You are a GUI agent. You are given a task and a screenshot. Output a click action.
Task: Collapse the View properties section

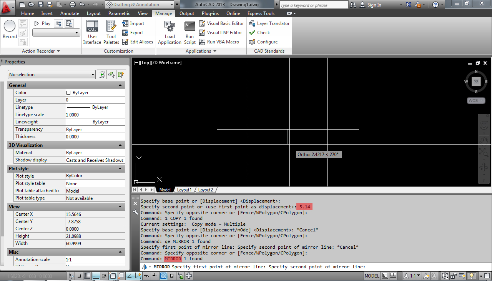click(x=120, y=207)
